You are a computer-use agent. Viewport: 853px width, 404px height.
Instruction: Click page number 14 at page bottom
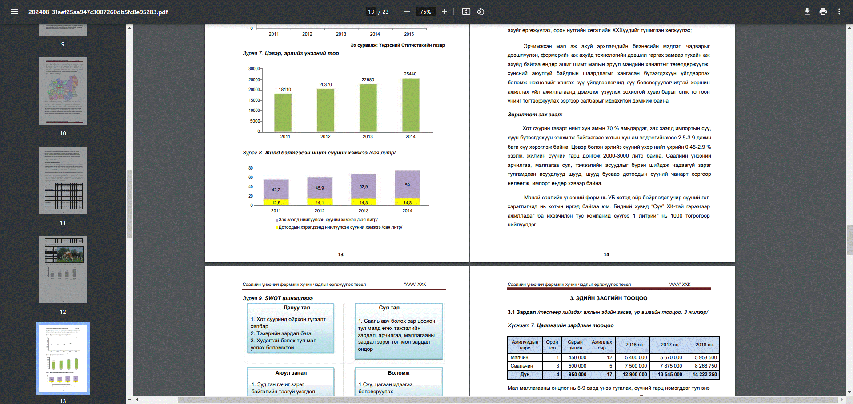click(x=606, y=254)
